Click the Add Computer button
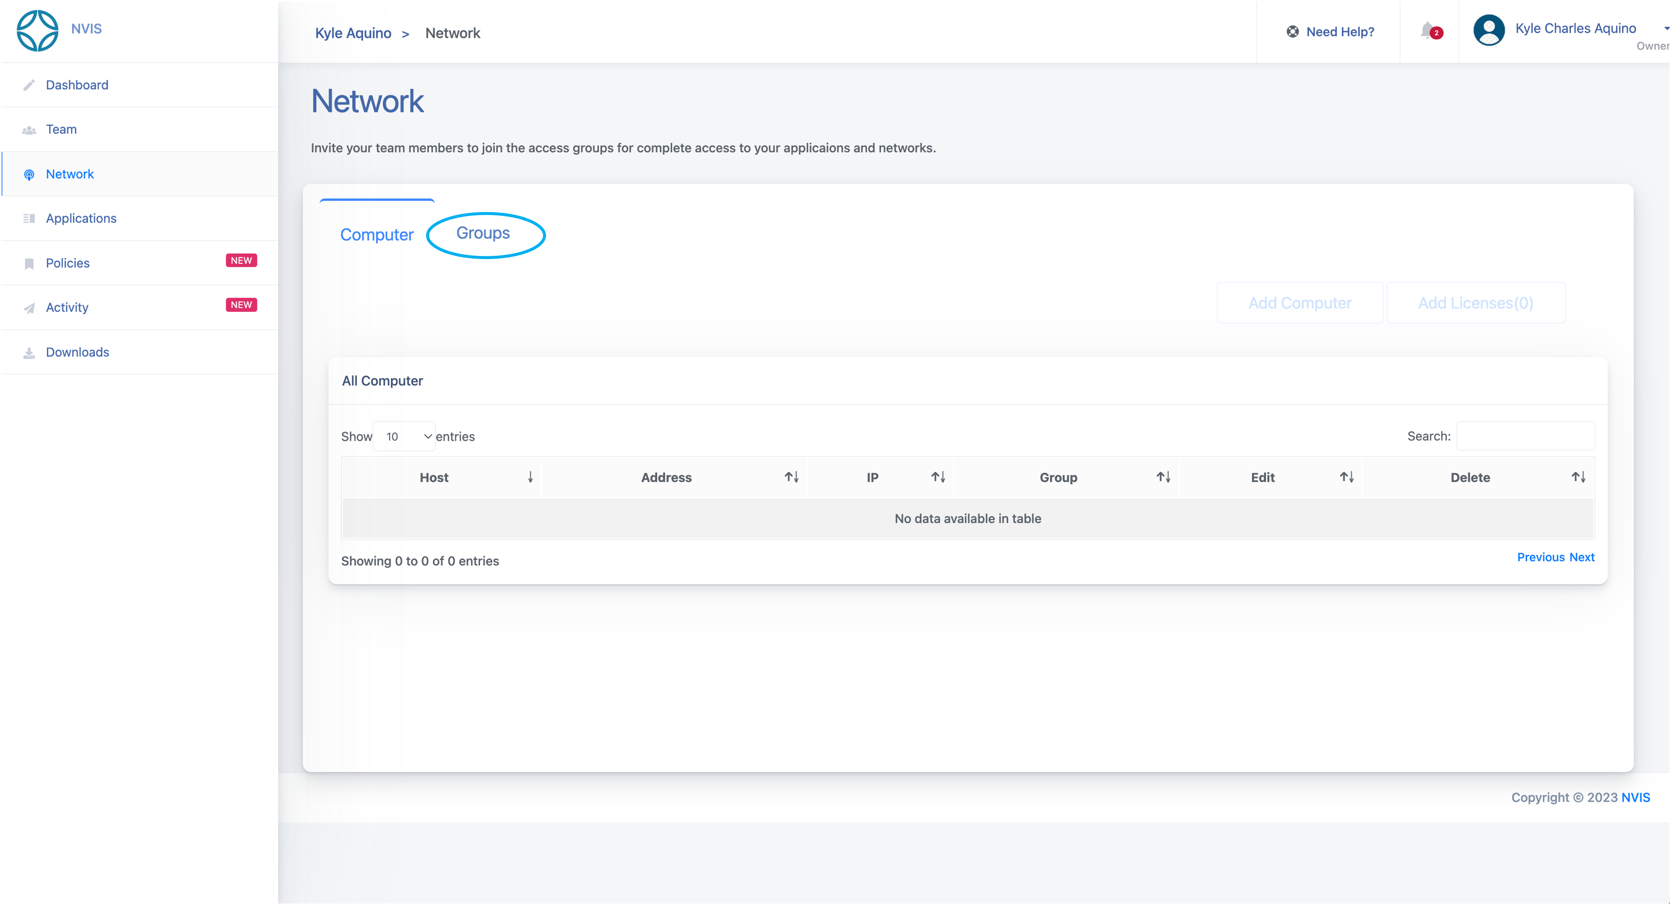The image size is (1671, 904). (x=1299, y=303)
